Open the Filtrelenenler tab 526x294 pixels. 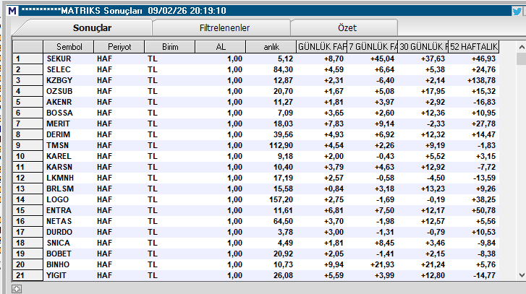click(x=224, y=27)
